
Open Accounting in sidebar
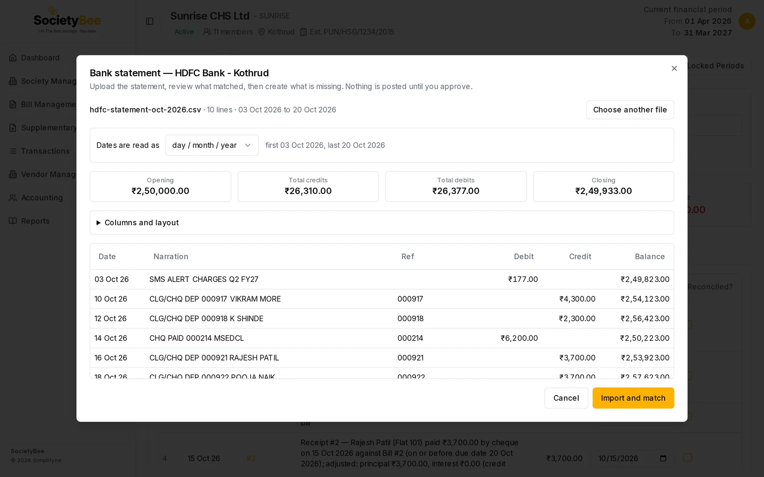(x=42, y=197)
